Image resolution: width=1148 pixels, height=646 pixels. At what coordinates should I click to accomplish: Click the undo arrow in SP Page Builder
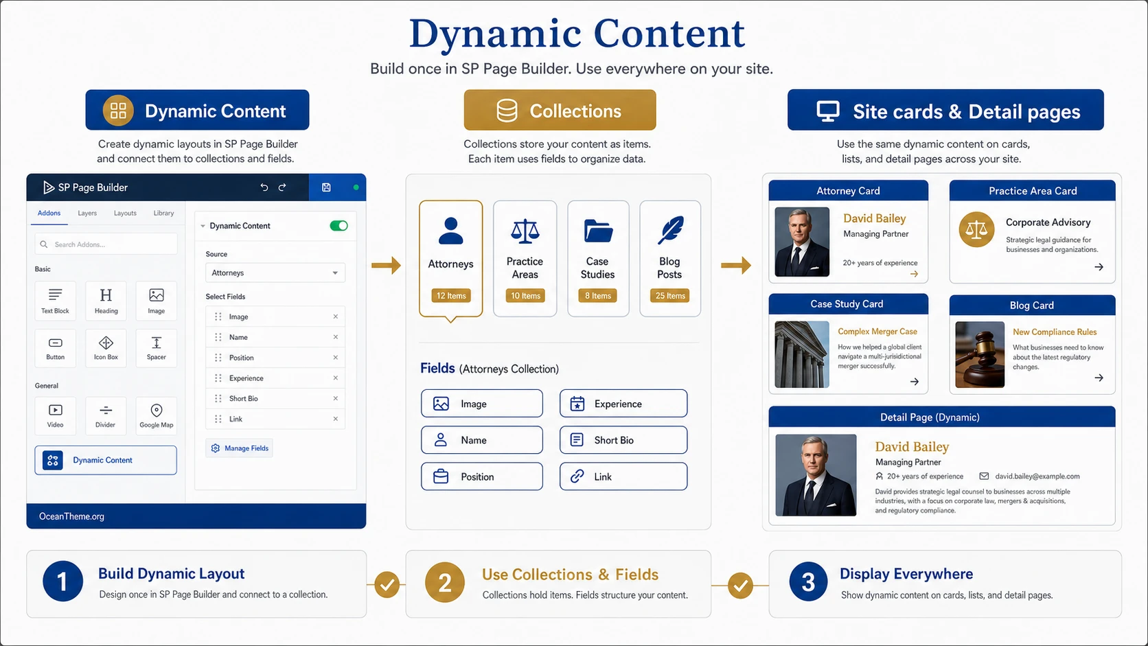264,187
